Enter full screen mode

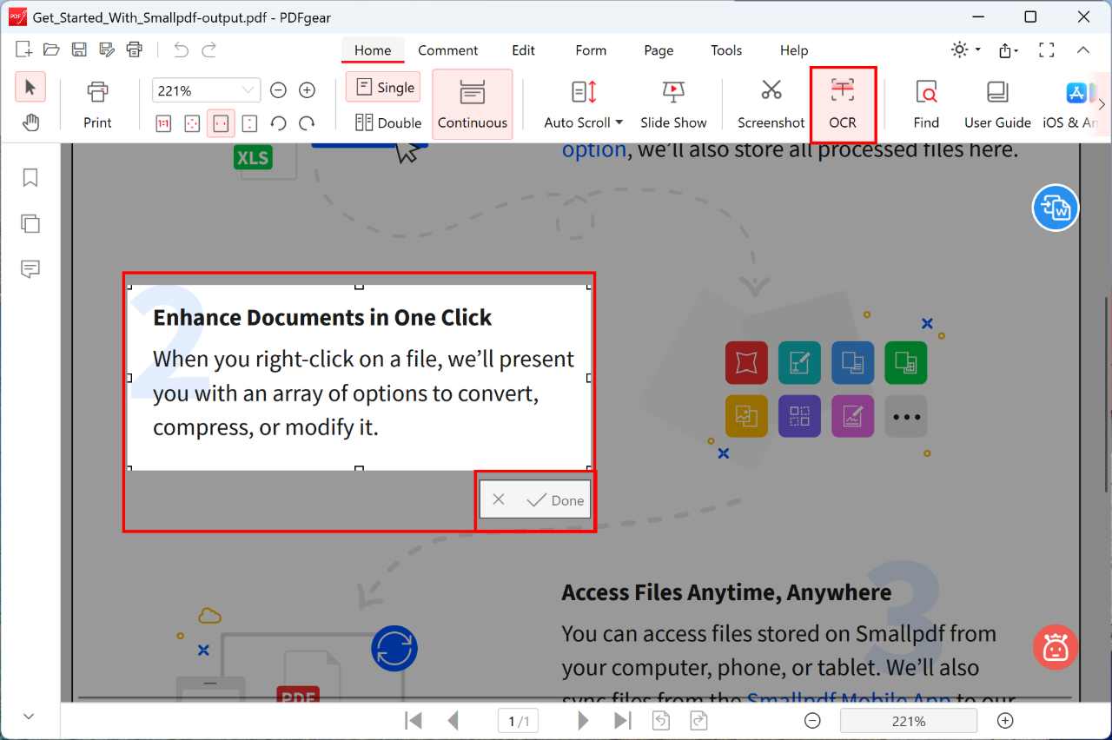(1047, 50)
